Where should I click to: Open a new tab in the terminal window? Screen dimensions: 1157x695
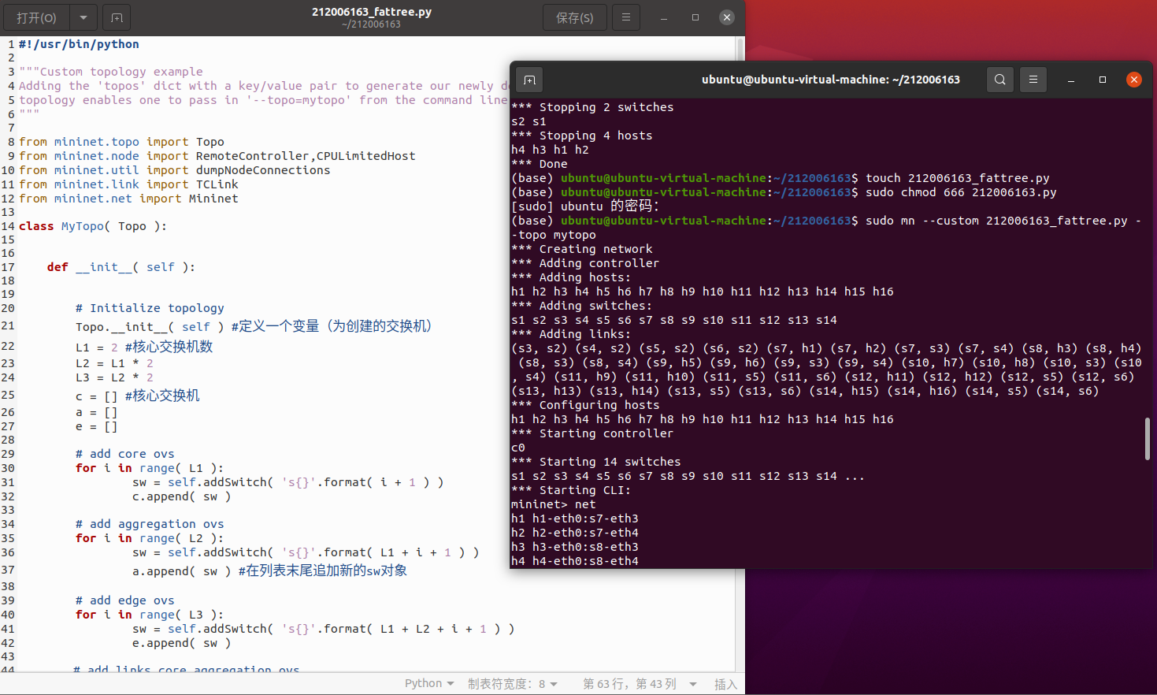[529, 80]
